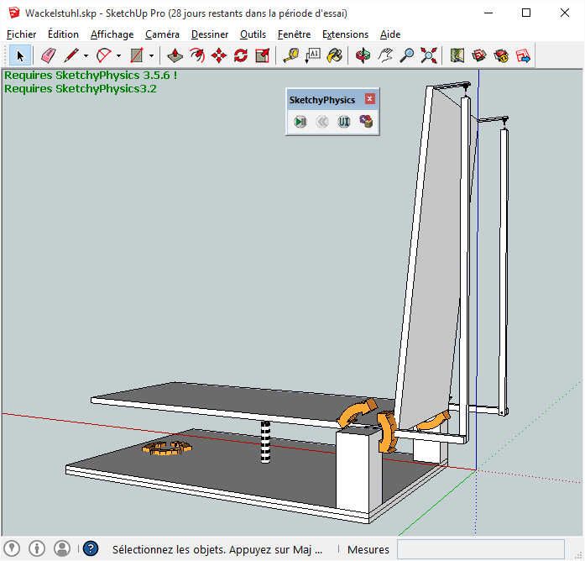Open the 3D Warehouse icon
The width and height of the screenshot is (585, 561).
(x=479, y=55)
